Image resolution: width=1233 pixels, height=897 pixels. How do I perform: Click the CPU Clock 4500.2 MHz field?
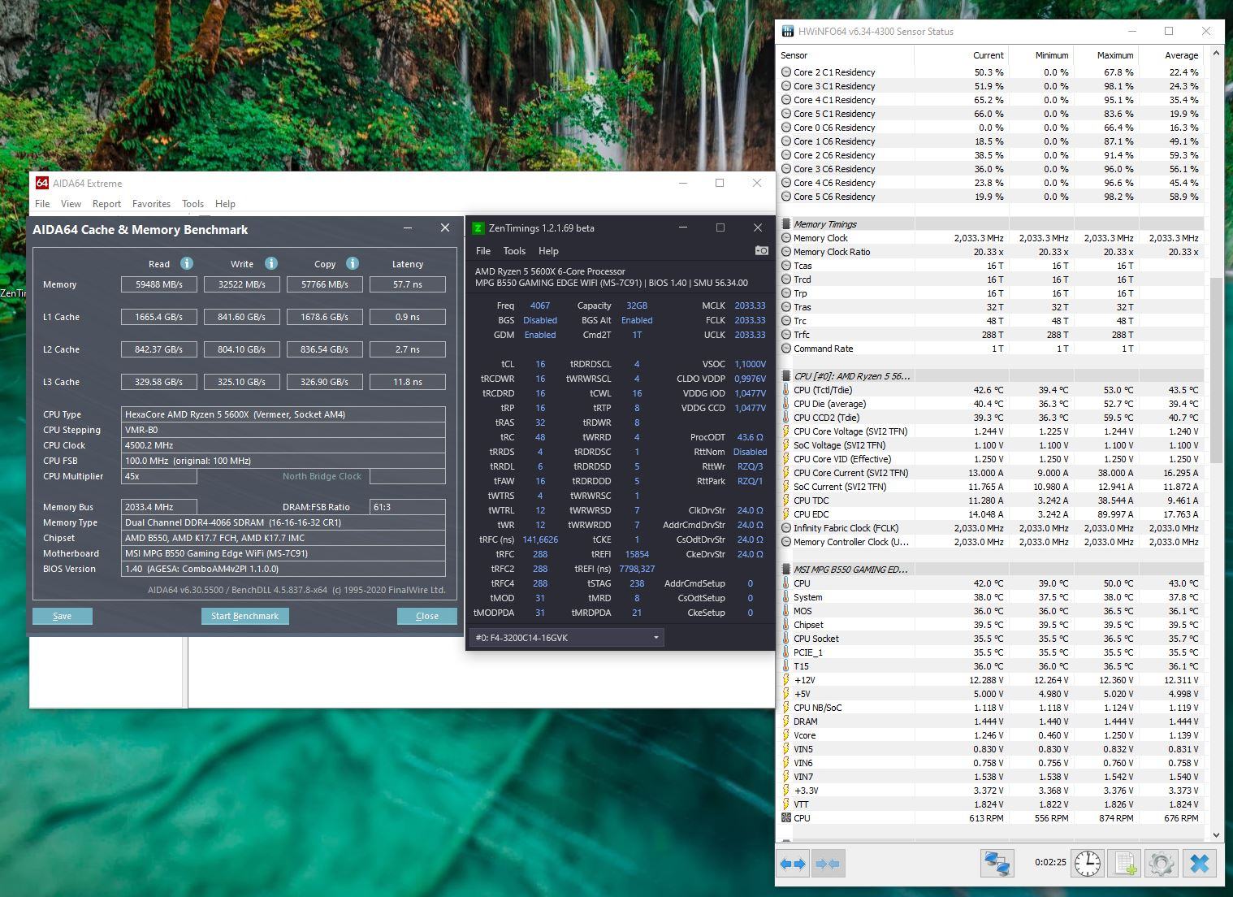tap(283, 445)
